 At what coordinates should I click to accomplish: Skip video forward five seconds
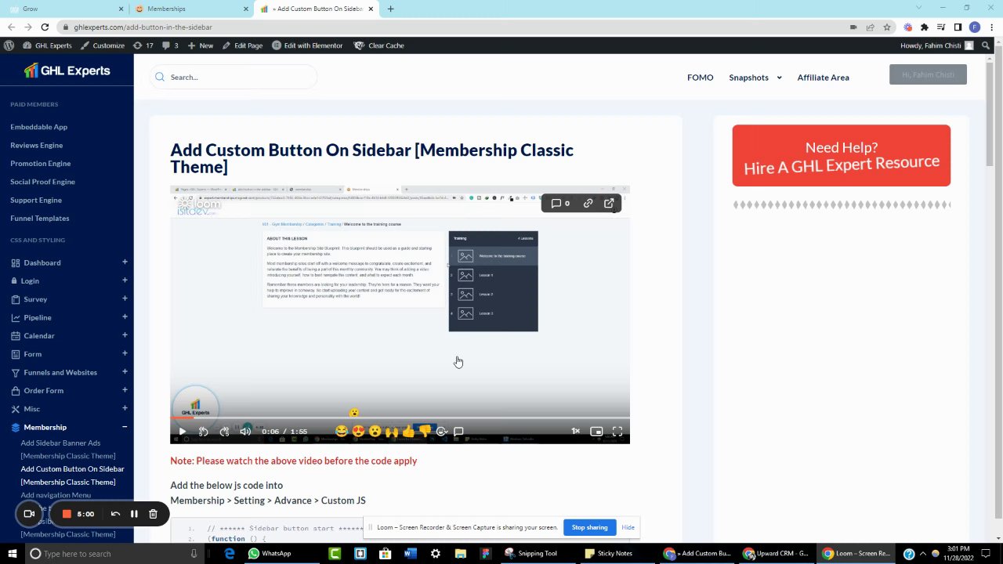pos(225,432)
